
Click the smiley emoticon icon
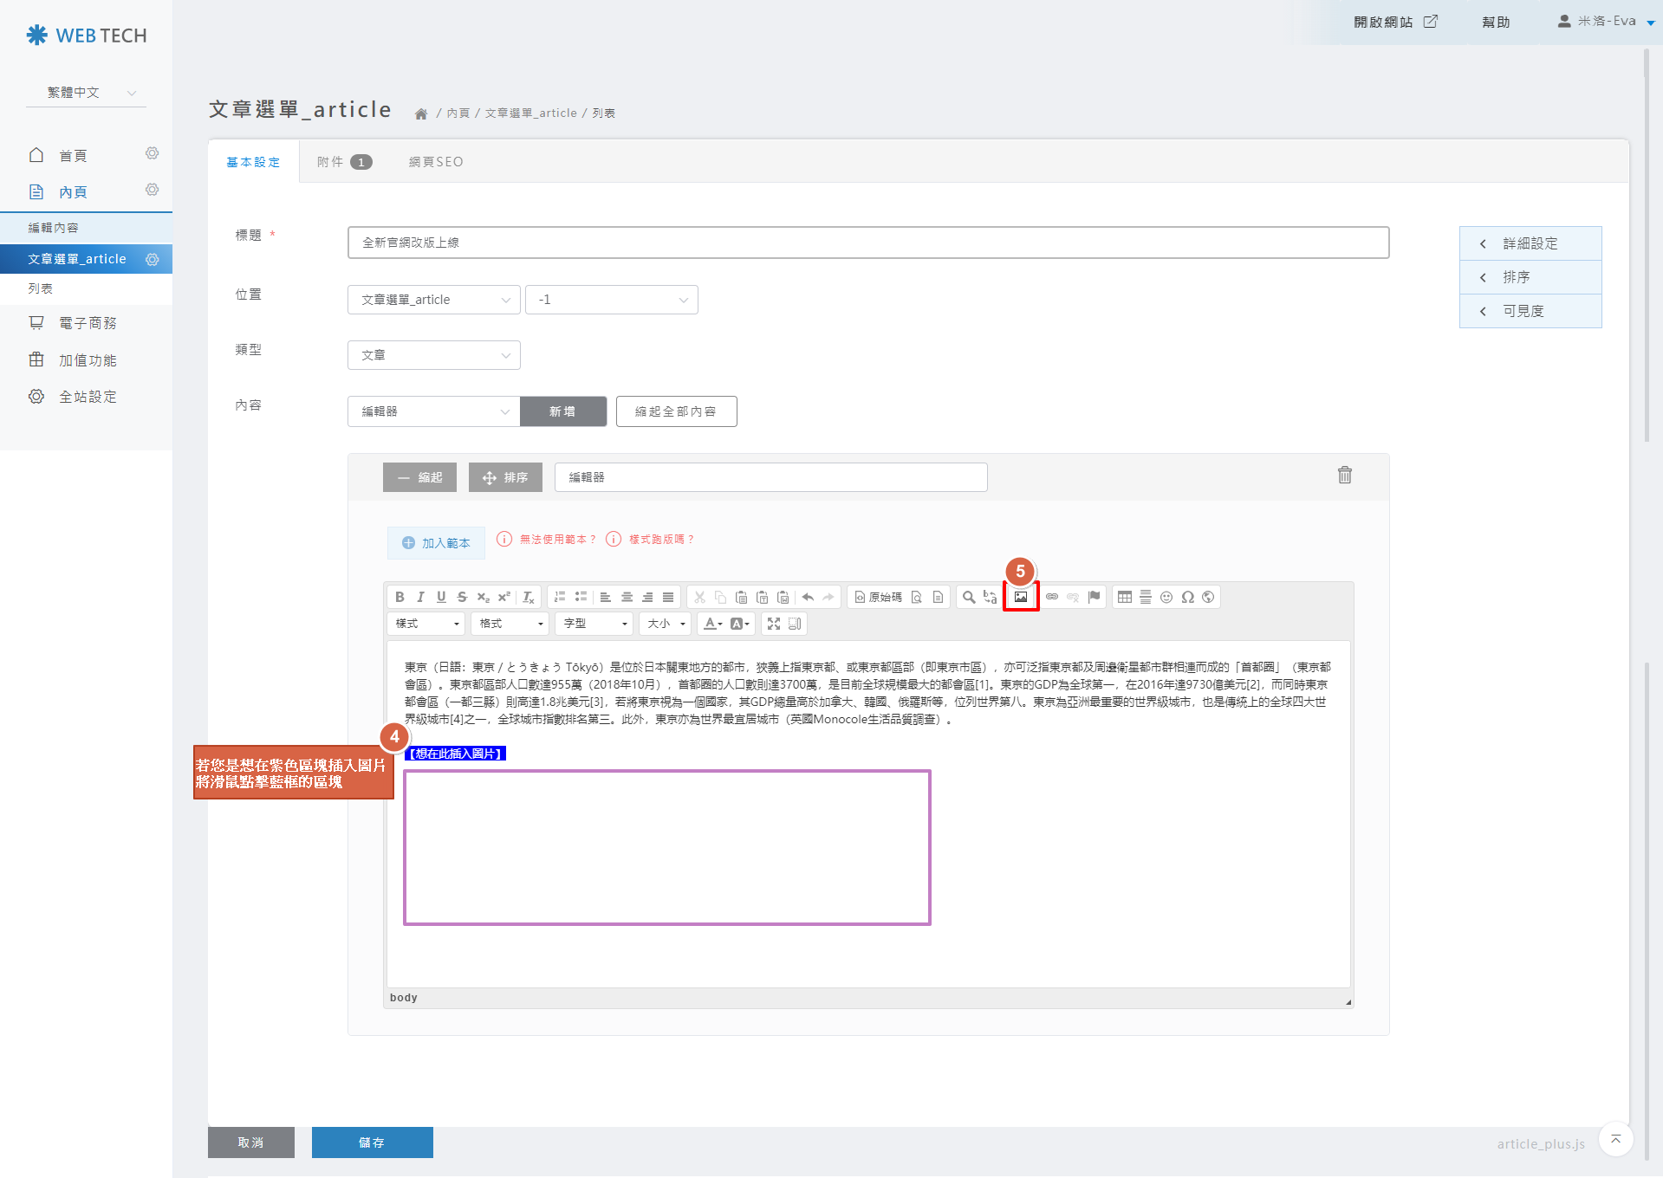click(1166, 597)
